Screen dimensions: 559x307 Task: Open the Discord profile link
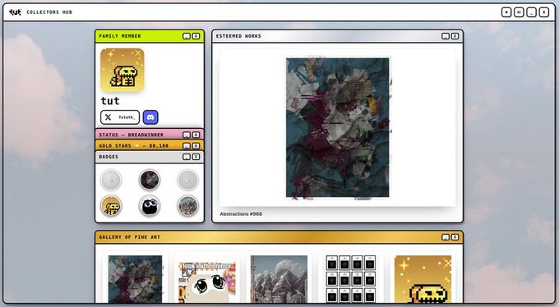point(150,117)
